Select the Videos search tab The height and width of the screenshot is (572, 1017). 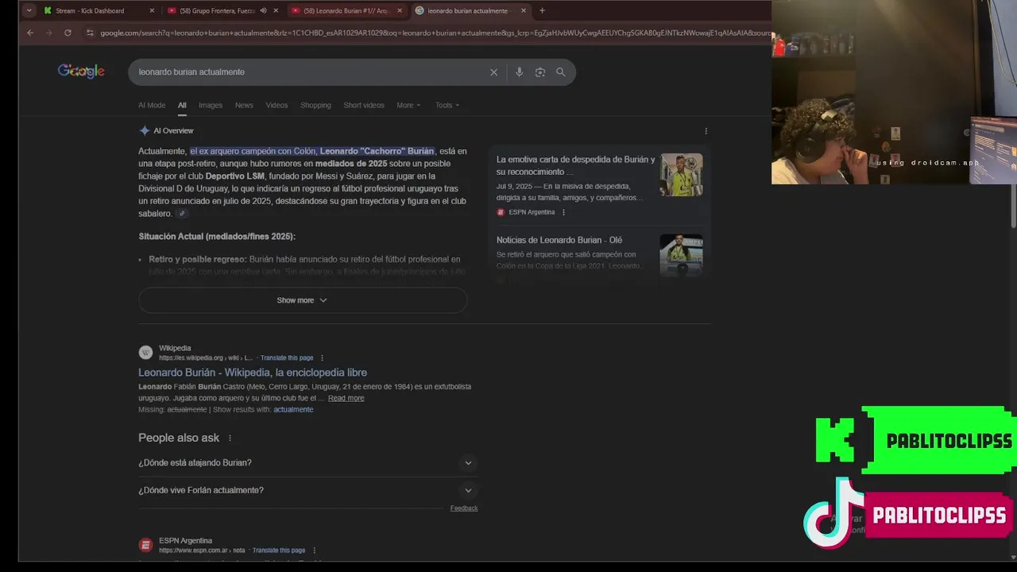pyautogui.click(x=276, y=105)
